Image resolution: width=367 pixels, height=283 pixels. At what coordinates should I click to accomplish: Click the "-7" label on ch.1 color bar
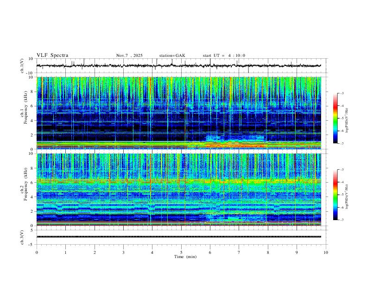click(342, 143)
